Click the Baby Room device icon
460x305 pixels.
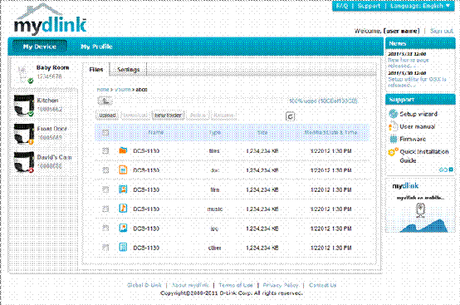point(25,75)
